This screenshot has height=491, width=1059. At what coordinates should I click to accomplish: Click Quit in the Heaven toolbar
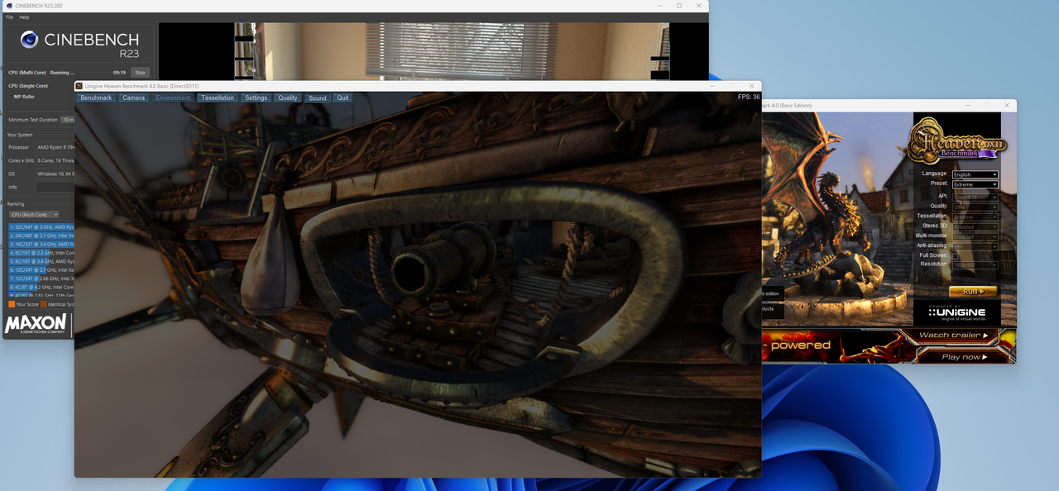click(343, 98)
